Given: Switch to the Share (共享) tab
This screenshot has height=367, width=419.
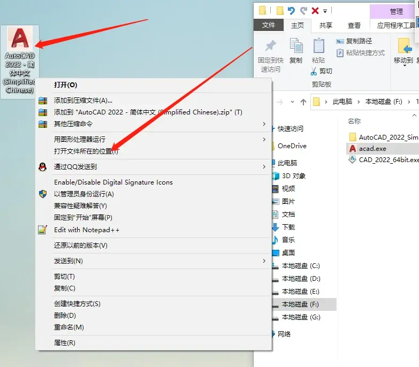Looking at the screenshot, I should tap(326, 25).
